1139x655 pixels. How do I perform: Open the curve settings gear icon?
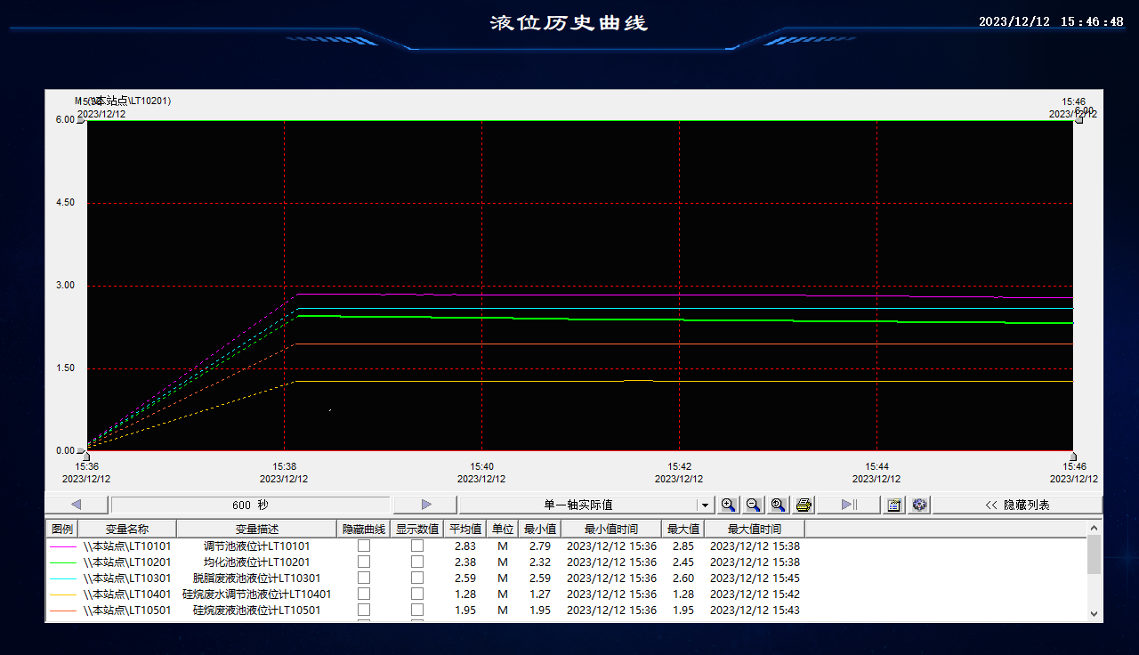tap(919, 505)
